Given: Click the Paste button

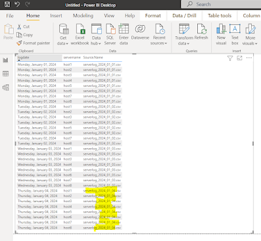Looking at the screenshot, I should pyautogui.click(x=9, y=32).
